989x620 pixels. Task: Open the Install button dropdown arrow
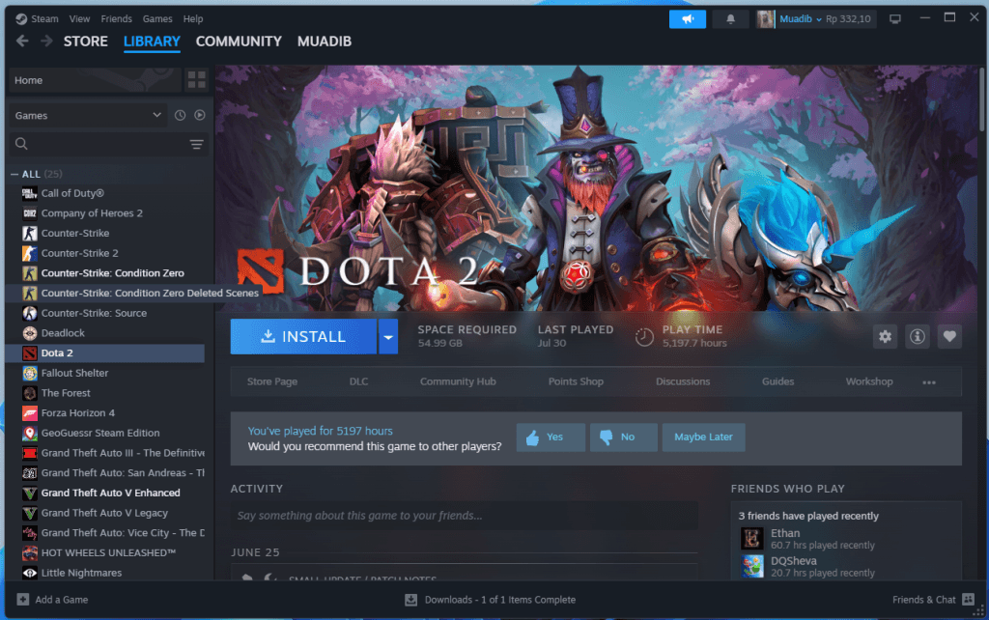tap(388, 337)
